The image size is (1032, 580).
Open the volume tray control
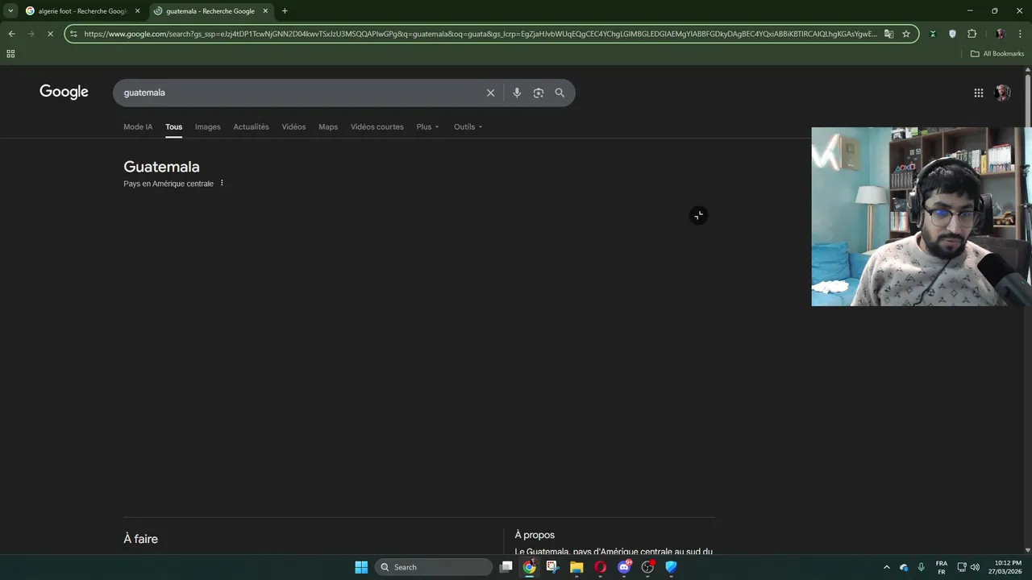tap(975, 567)
